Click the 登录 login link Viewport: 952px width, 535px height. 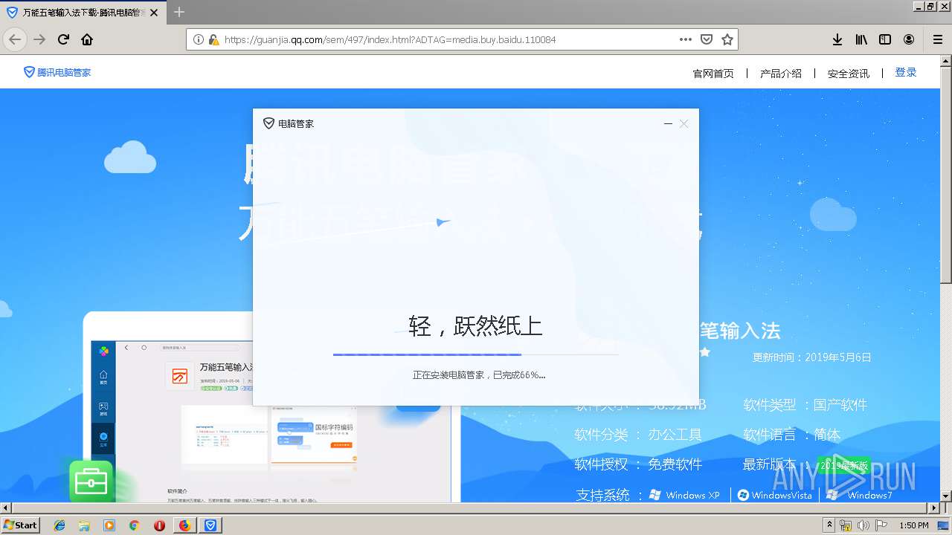coord(906,72)
